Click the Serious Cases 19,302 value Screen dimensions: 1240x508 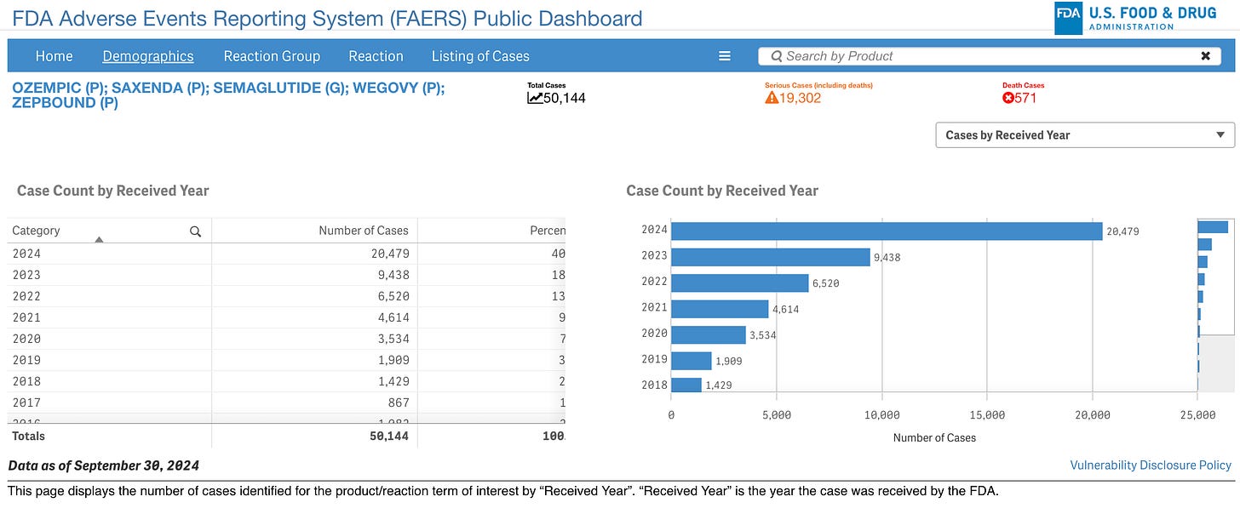(801, 98)
